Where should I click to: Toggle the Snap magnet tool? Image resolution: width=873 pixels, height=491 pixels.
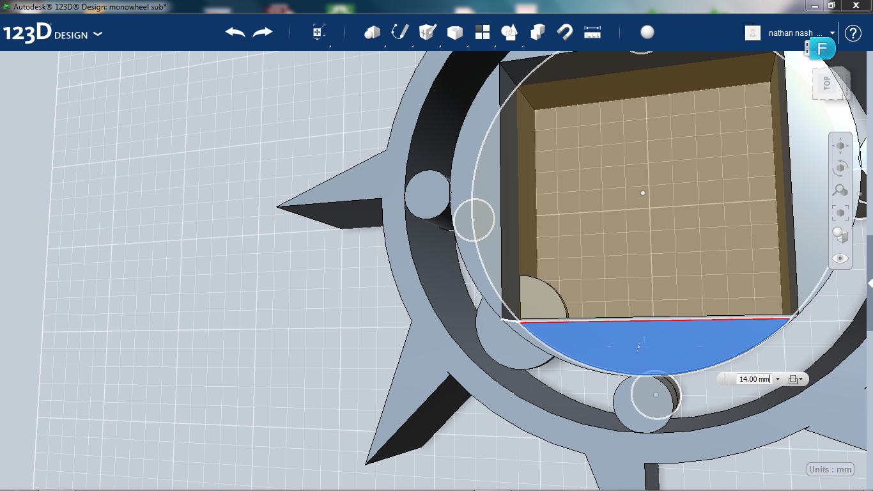pyautogui.click(x=565, y=32)
